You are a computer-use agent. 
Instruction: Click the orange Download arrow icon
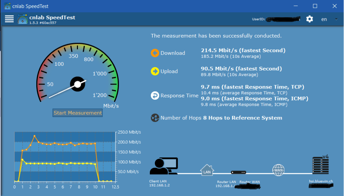tap(155, 53)
